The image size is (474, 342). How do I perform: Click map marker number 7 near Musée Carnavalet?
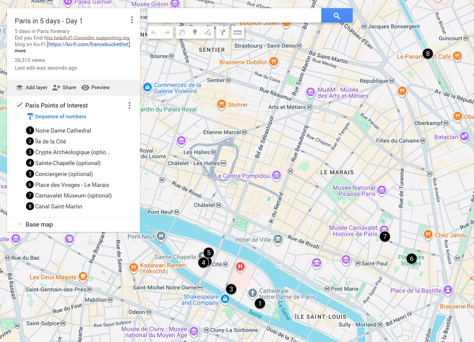(x=385, y=236)
